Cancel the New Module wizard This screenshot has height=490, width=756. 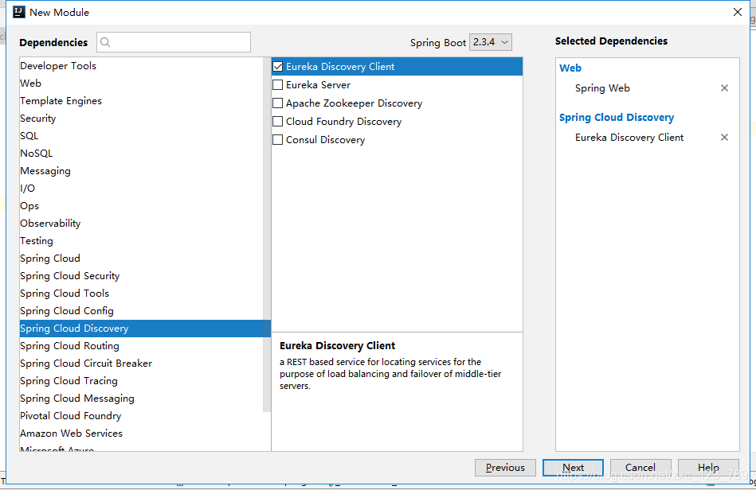pyautogui.click(x=640, y=468)
